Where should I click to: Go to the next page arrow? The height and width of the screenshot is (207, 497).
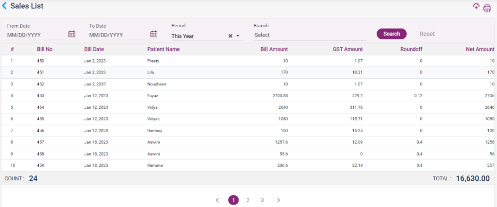[278, 200]
